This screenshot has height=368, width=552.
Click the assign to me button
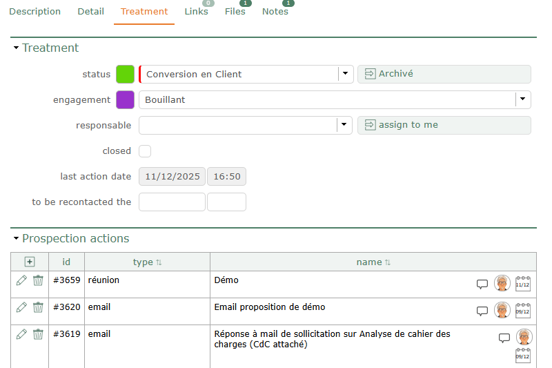pos(444,125)
